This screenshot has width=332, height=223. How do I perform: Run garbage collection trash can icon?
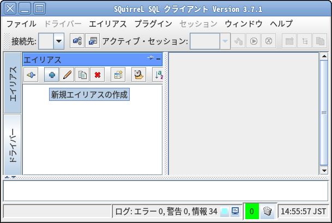(x=267, y=211)
